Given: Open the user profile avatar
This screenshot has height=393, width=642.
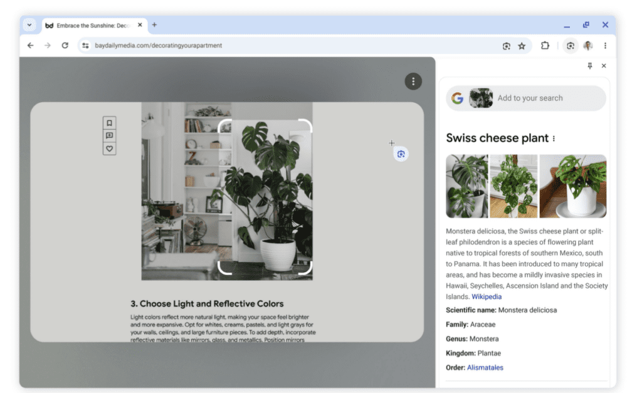Looking at the screenshot, I should pos(587,46).
